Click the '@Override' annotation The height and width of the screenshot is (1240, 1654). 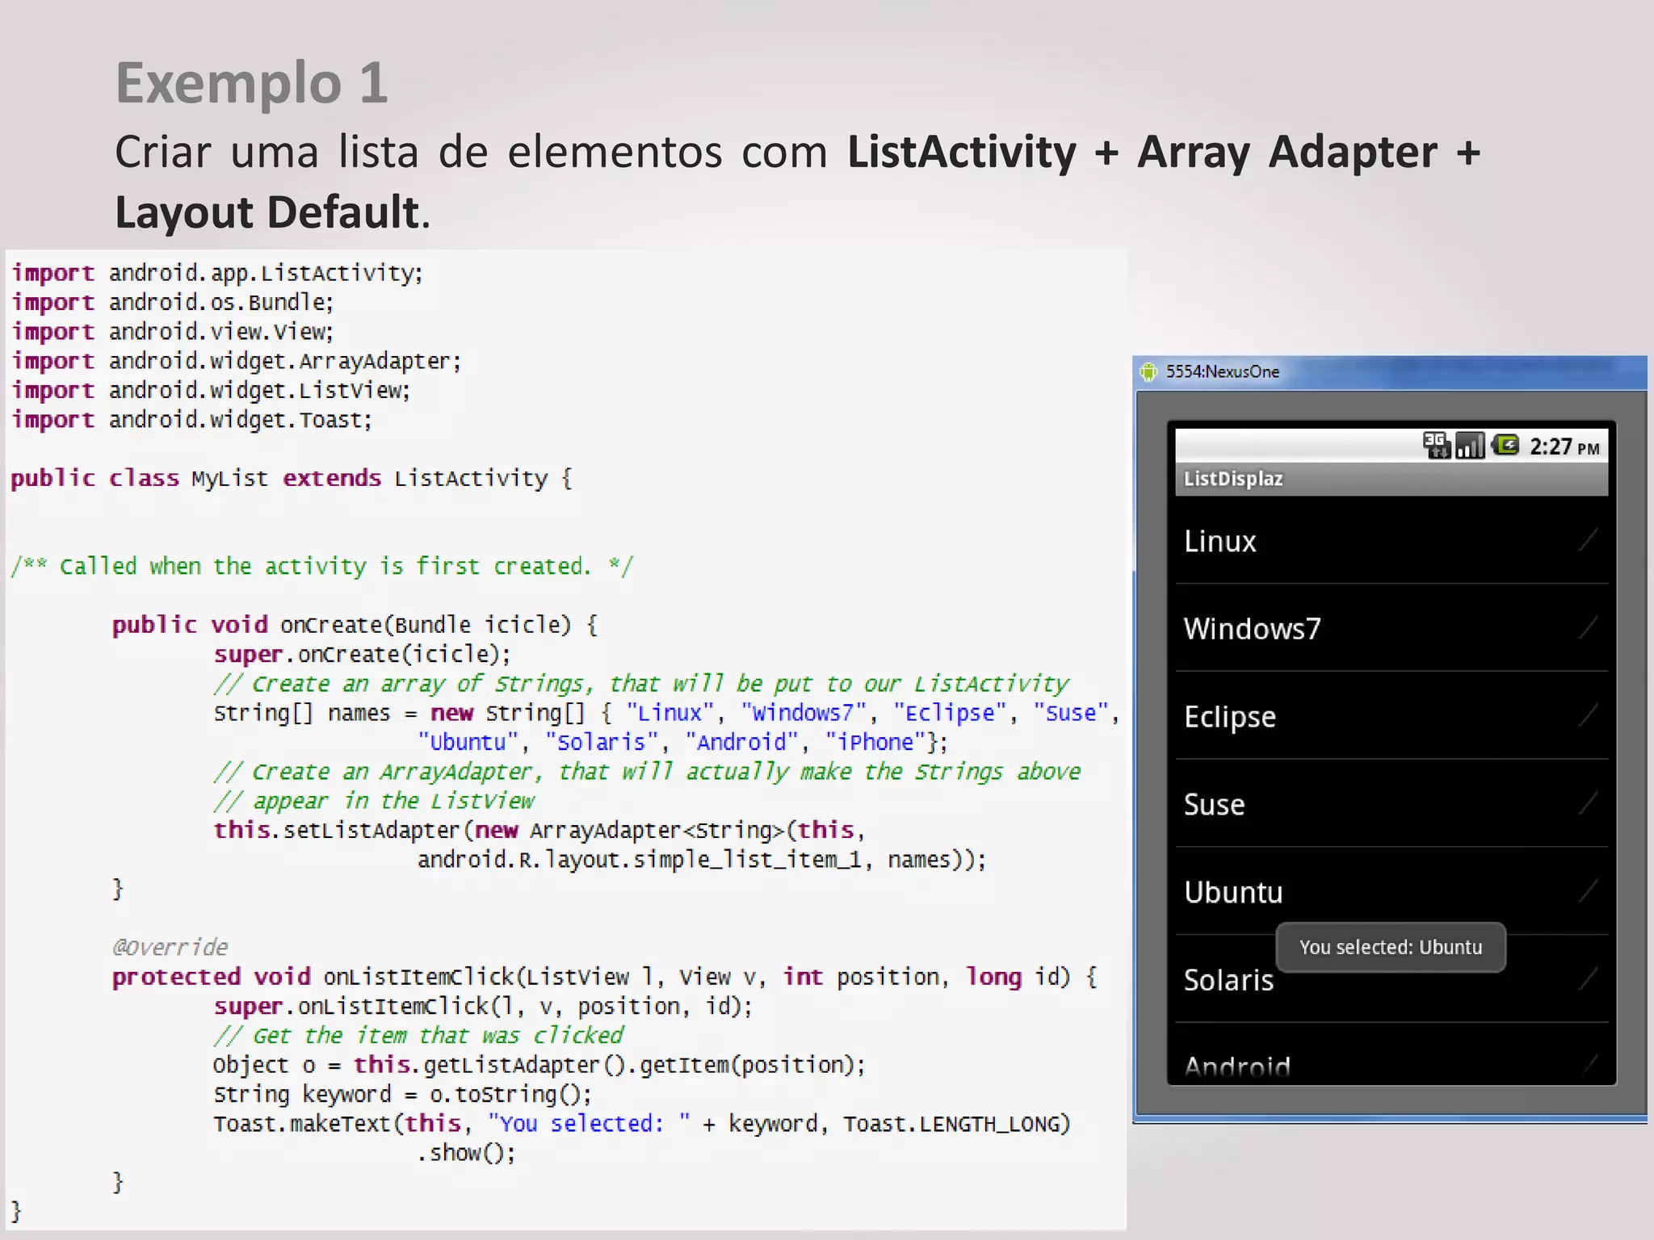point(170,947)
